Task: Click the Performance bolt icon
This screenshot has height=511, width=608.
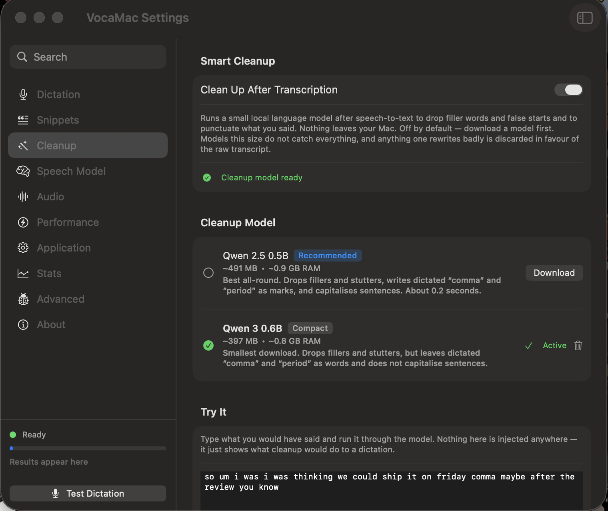Action: pos(23,222)
